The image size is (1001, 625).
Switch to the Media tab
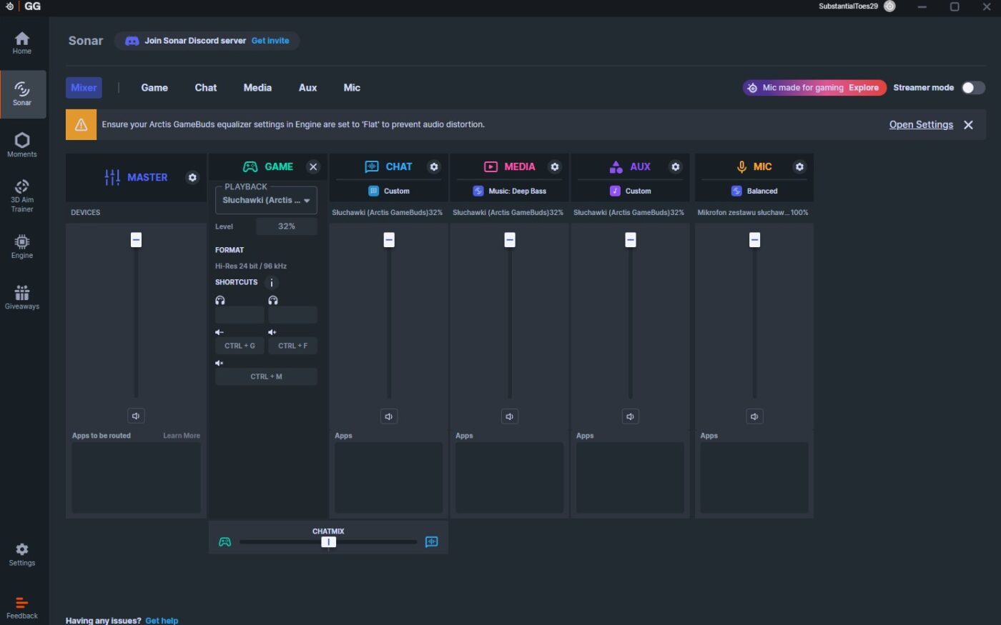pos(257,88)
